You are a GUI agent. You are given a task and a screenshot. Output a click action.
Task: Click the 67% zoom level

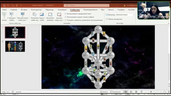(165, 92)
